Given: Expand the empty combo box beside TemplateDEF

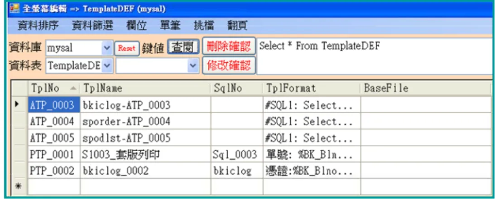Looking at the screenshot, I should pos(192,66).
